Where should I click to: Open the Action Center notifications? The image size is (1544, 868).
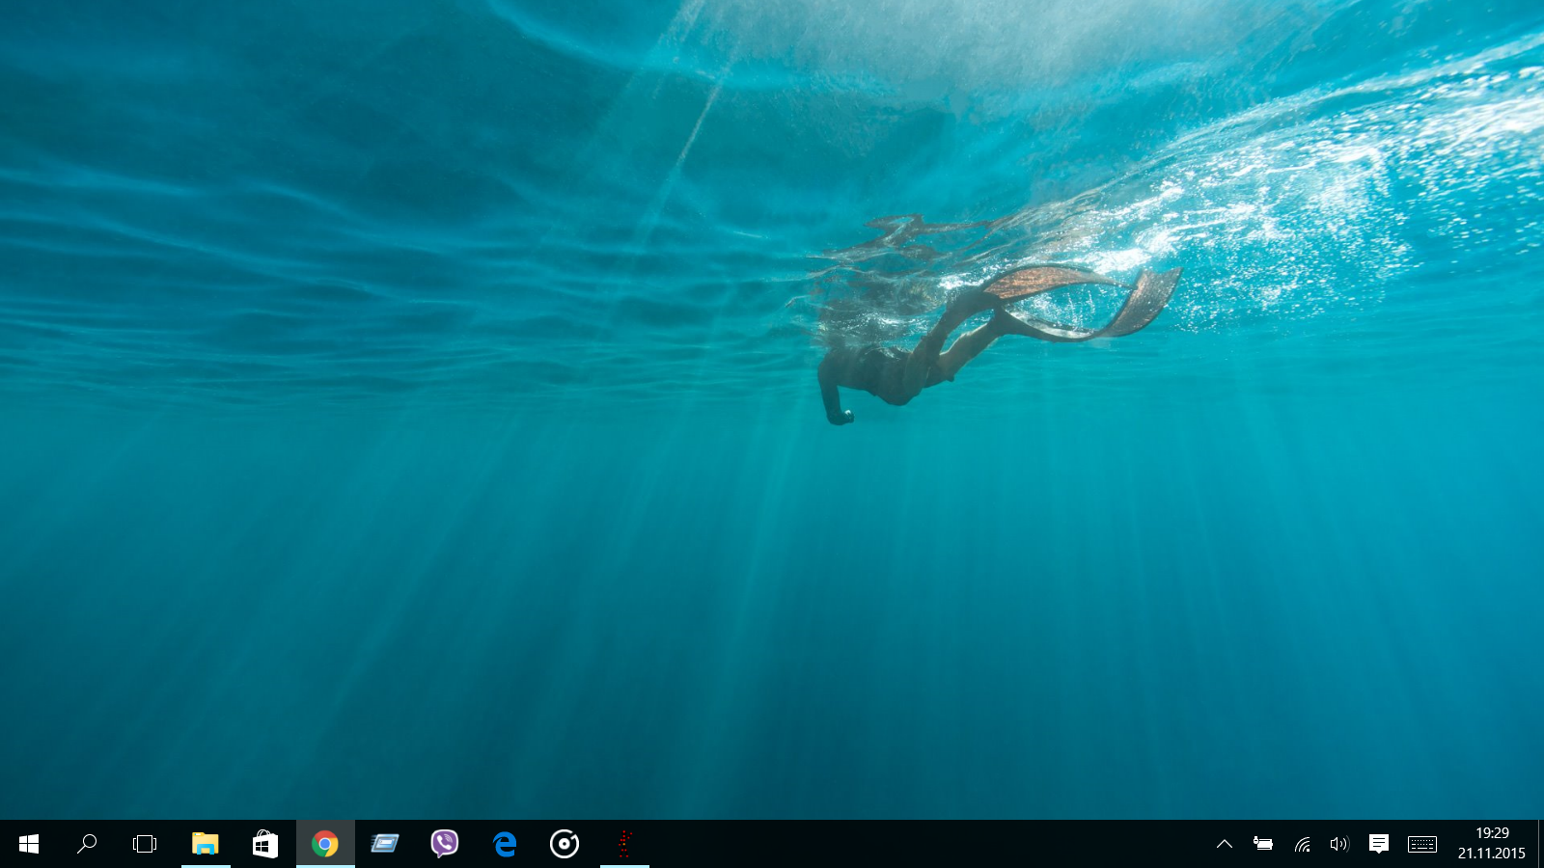(1379, 844)
